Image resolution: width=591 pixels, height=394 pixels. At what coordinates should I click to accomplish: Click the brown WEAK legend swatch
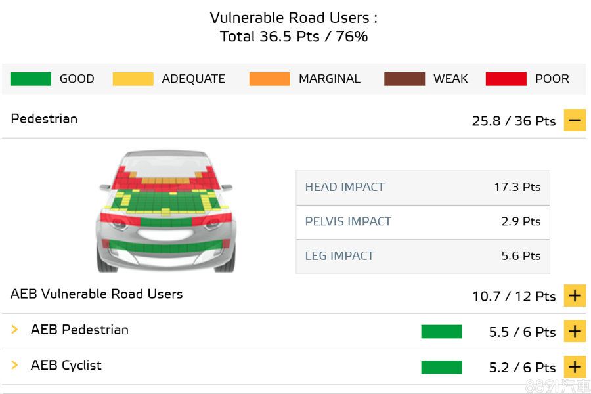coord(405,79)
